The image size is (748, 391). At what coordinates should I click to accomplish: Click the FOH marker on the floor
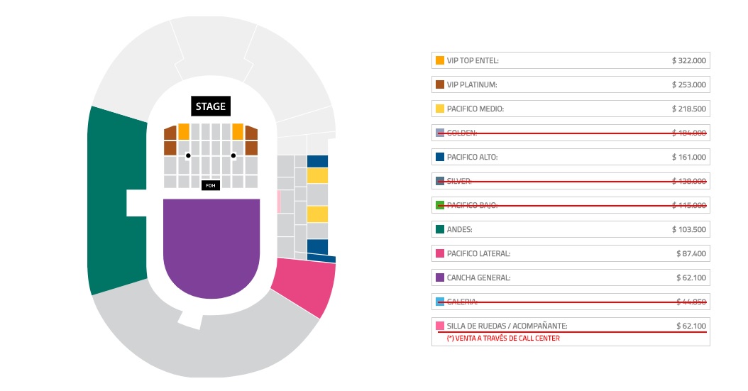[x=209, y=185]
